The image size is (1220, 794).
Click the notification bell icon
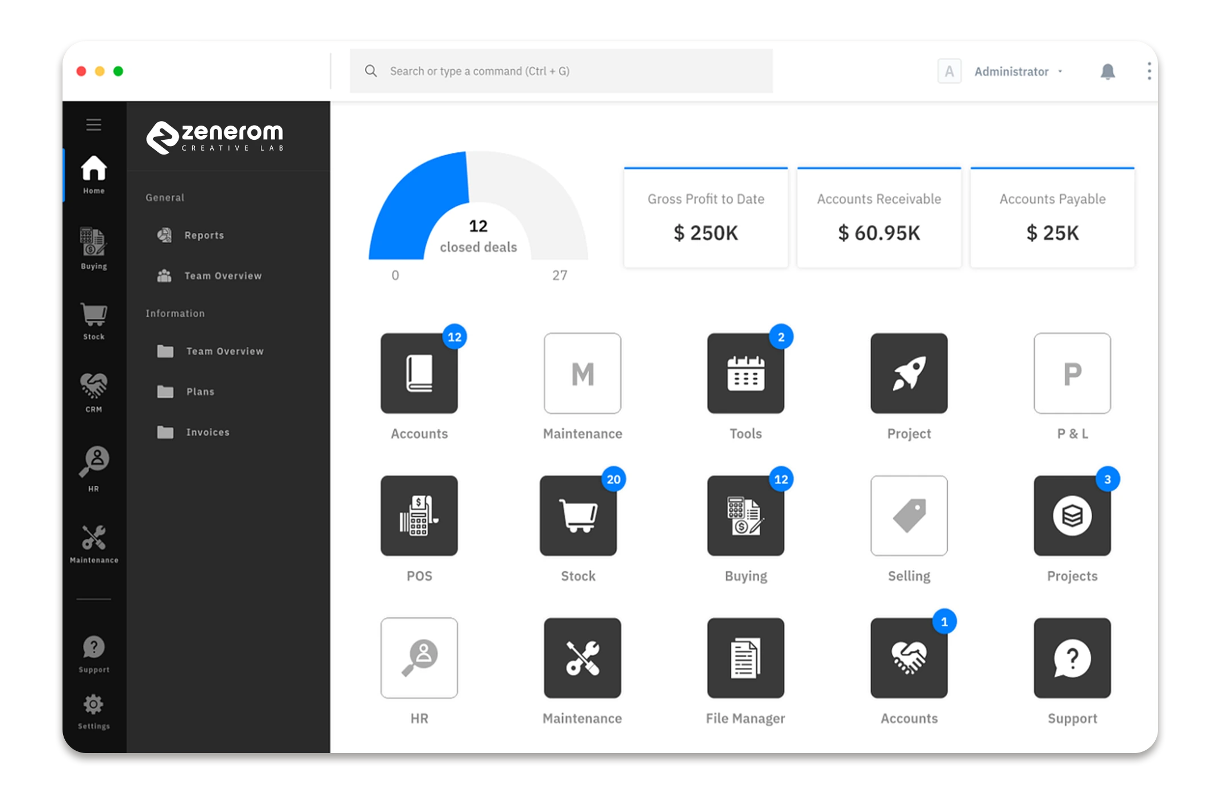[x=1107, y=71]
